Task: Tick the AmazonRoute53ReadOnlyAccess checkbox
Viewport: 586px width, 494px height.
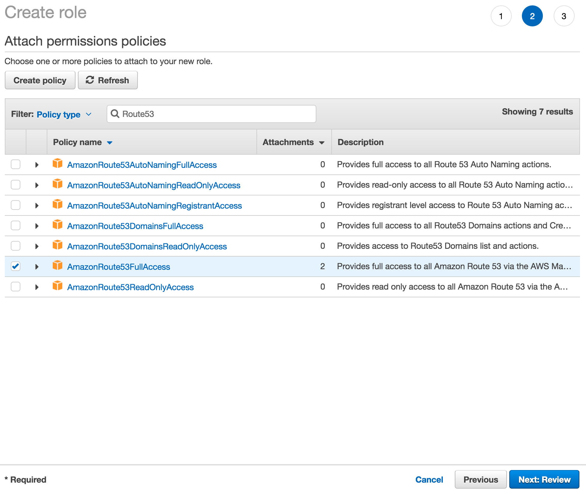Action: 16,287
